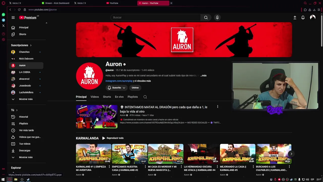The image size is (323, 182).
Task: Open Nick Daboom subscription channel
Action: pyautogui.click(x=26, y=59)
